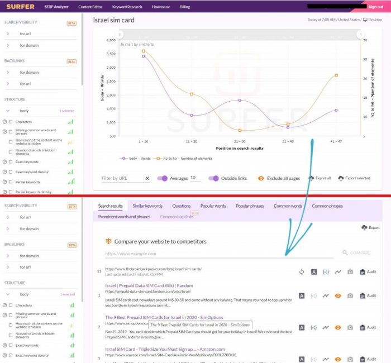Click the SURFER logo
Viewport: 391px width, 363px height.
click(21, 7)
